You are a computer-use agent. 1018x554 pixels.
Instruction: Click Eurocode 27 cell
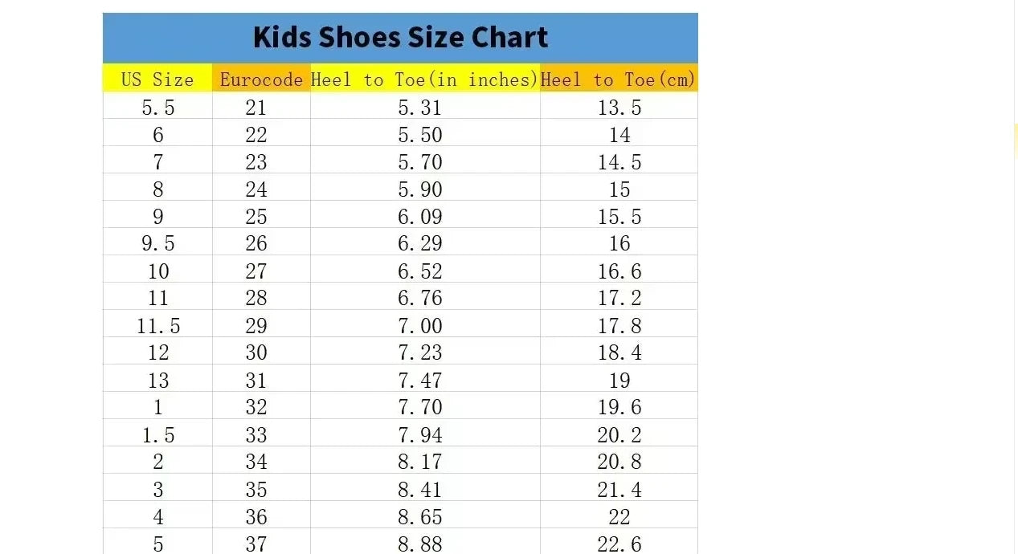[x=256, y=271]
